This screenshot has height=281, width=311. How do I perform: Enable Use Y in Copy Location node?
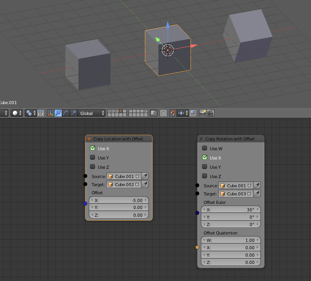93,158
